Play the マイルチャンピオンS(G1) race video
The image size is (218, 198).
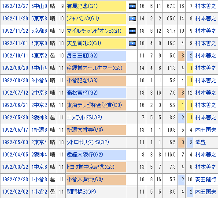(132, 31)
